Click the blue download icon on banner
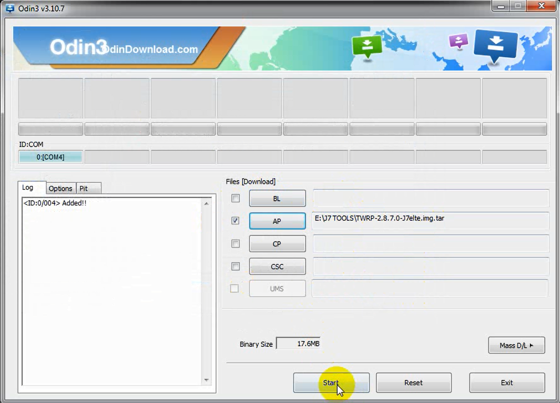This screenshot has height=403, width=560. point(495,46)
